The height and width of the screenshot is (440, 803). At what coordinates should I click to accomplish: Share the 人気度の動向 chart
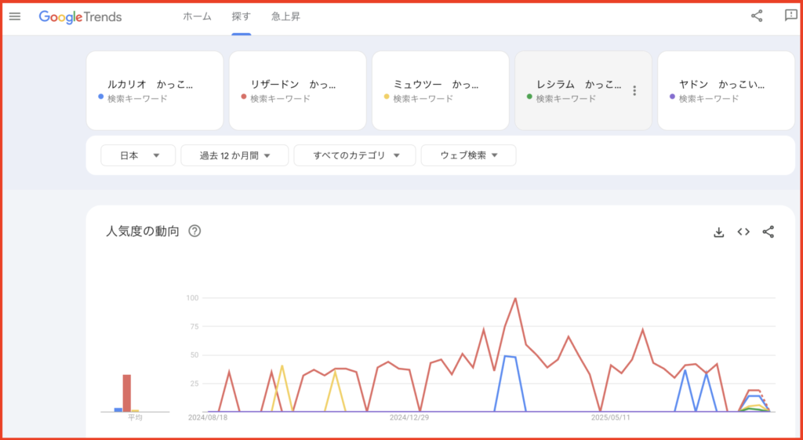pyautogui.click(x=768, y=232)
